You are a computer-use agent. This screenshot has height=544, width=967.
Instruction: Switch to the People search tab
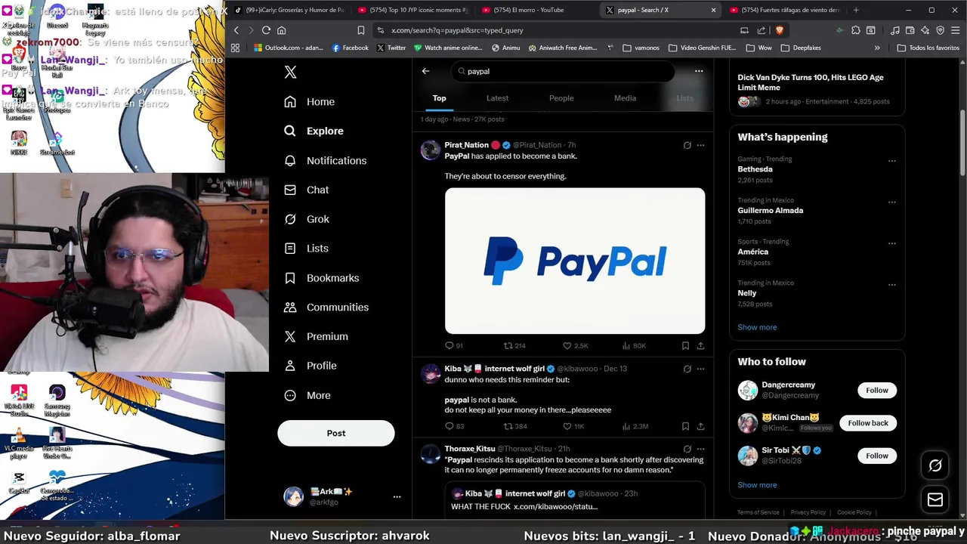[561, 98]
